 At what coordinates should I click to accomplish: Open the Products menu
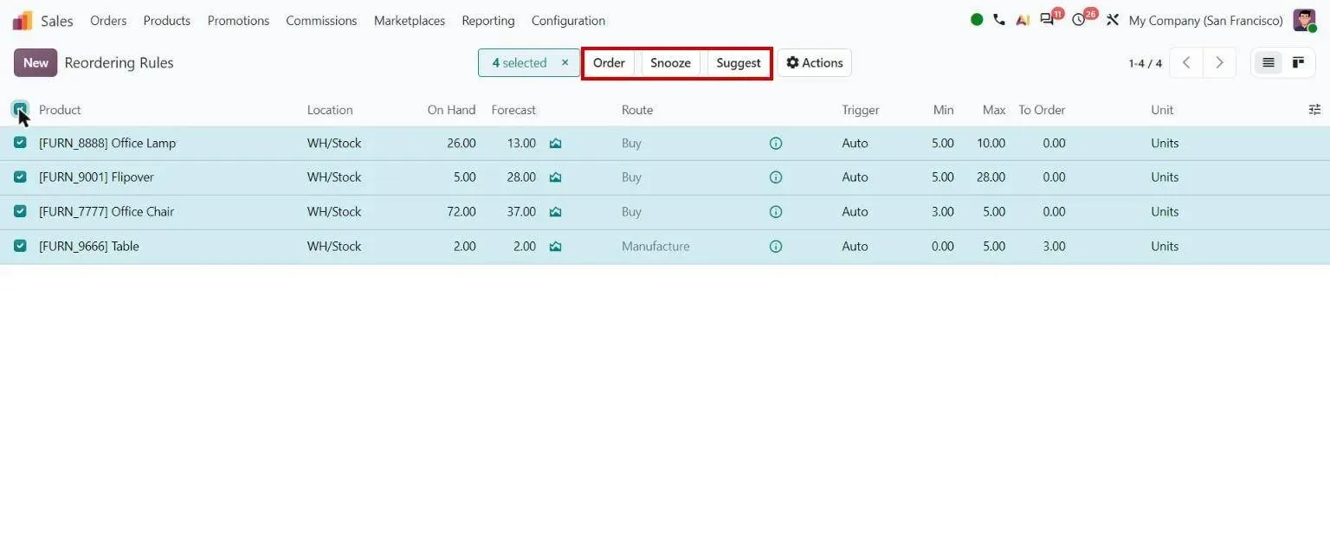tap(167, 21)
